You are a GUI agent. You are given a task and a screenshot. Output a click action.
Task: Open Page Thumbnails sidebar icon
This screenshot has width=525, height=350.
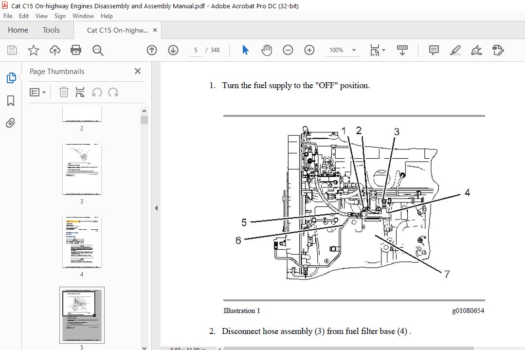pyautogui.click(x=11, y=78)
